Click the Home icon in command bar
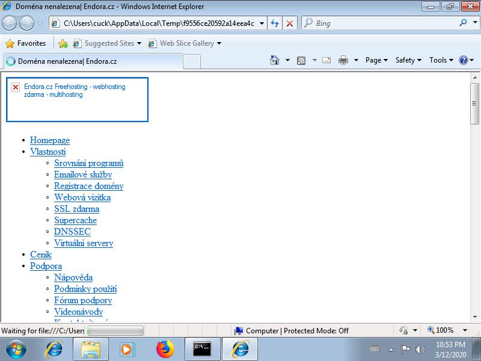The width and height of the screenshot is (481, 361). (275, 60)
